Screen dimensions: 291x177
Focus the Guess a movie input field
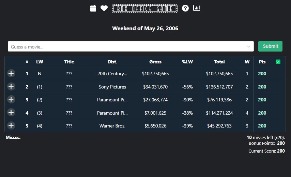(x=126, y=46)
